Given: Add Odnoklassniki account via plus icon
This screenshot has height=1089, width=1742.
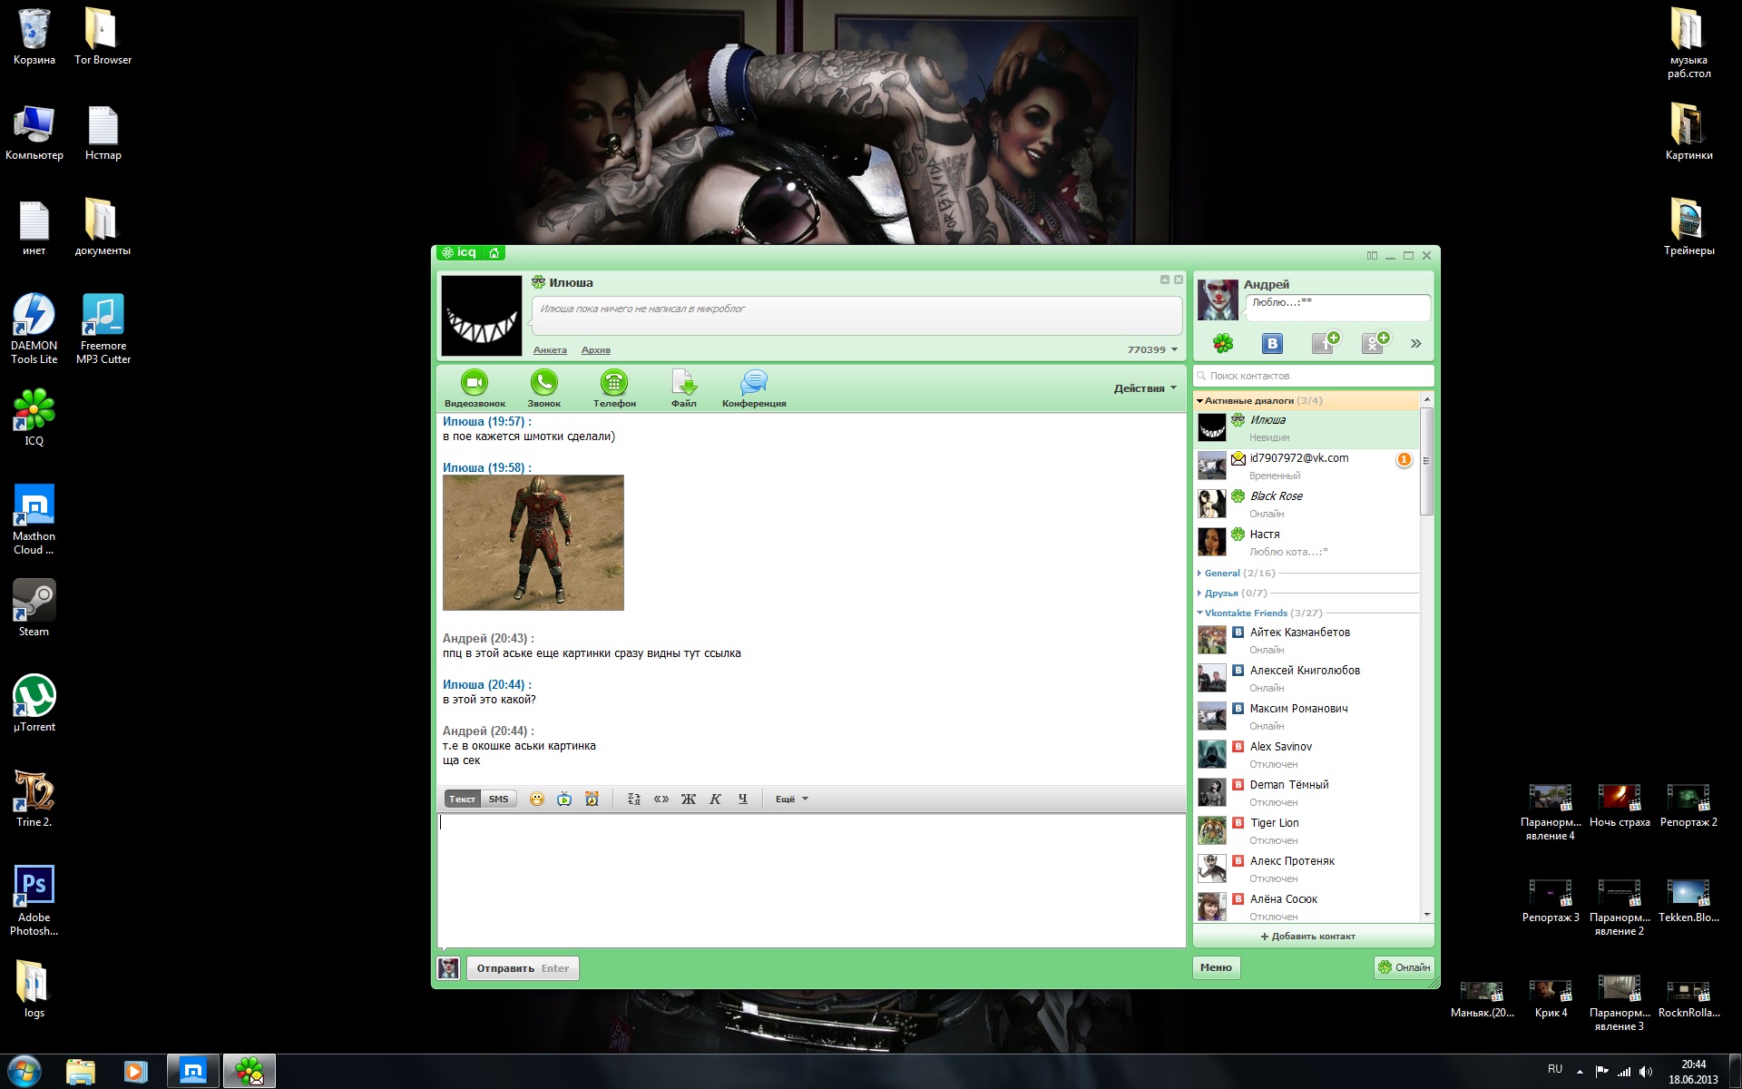Looking at the screenshot, I should 1375,342.
